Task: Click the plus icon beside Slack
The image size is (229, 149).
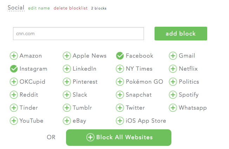Action: point(67,95)
